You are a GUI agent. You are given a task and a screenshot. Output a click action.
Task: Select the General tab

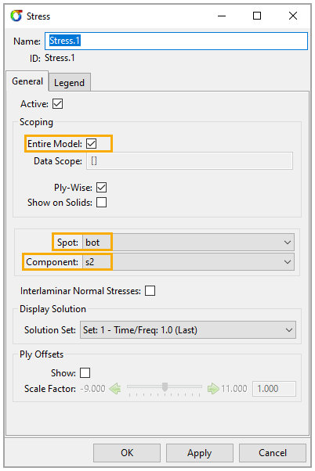pyautogui.click(x=27, y=81)
